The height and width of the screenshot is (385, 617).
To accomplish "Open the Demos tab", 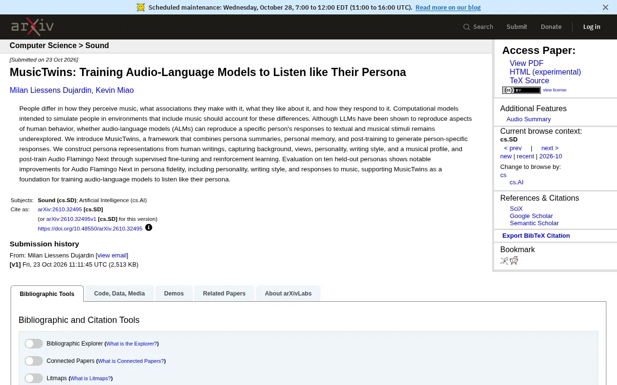I will tap(174, 294).
